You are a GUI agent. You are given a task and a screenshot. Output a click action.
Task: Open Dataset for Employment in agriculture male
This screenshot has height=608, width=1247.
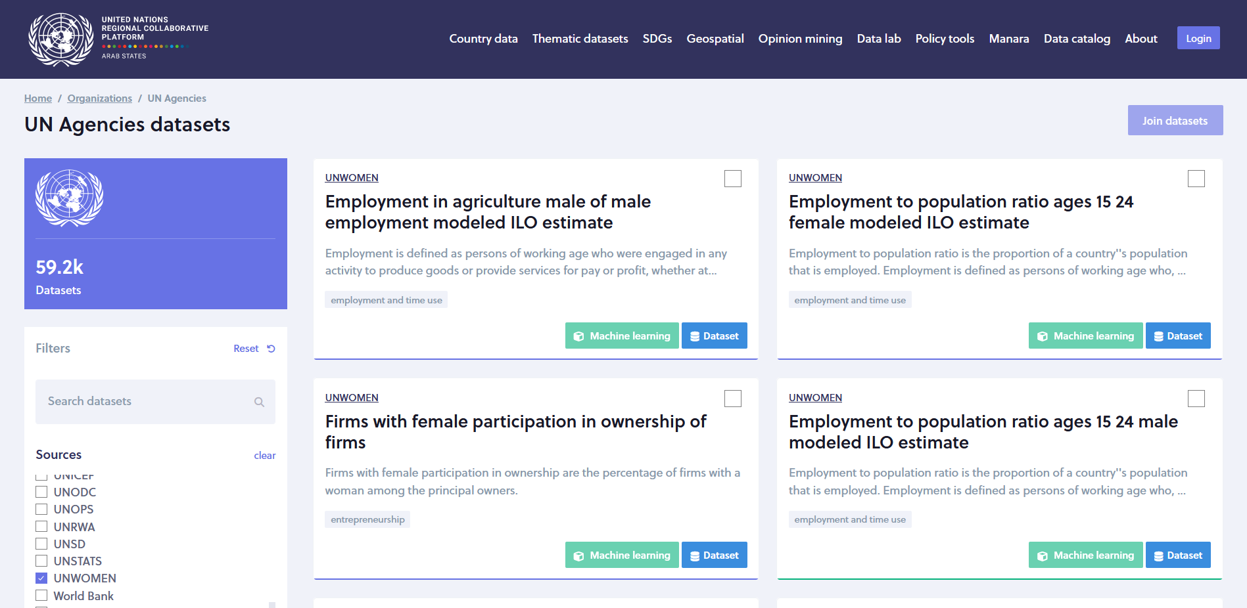(x=714, y=336)
